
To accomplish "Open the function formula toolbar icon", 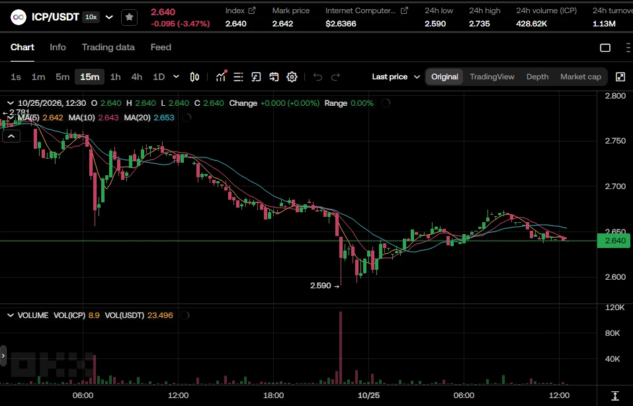I will point(256,77).
